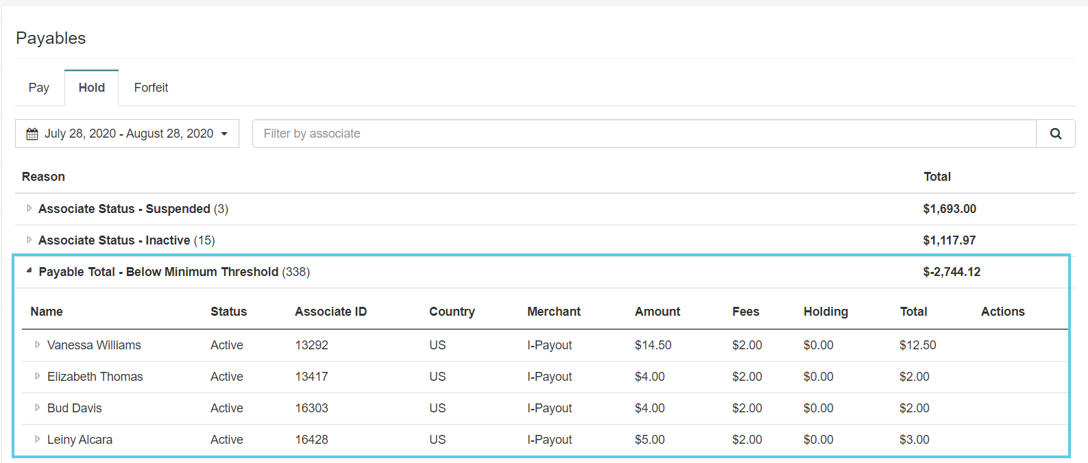Click the Holding column header

click(825, 312)
